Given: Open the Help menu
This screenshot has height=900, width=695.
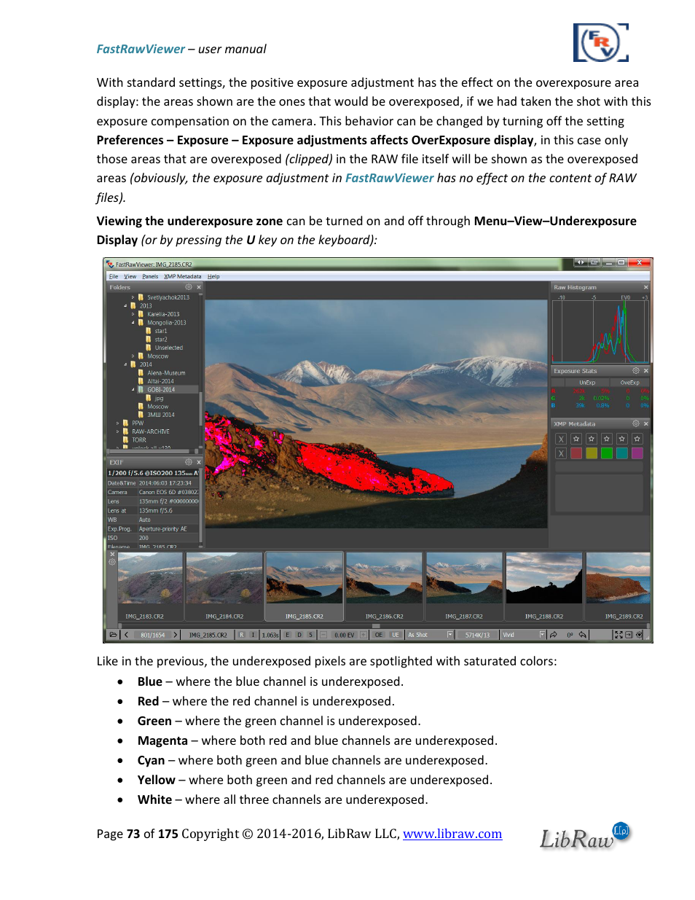Looking at the screenshot, I should pos(213,276).
